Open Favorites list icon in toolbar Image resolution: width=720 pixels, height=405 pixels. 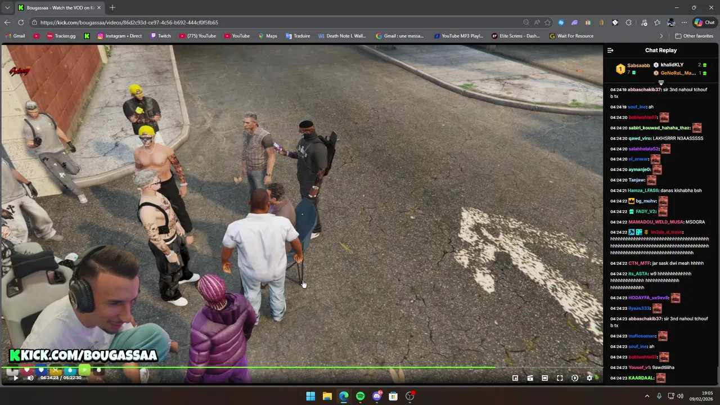coord(657,22)
